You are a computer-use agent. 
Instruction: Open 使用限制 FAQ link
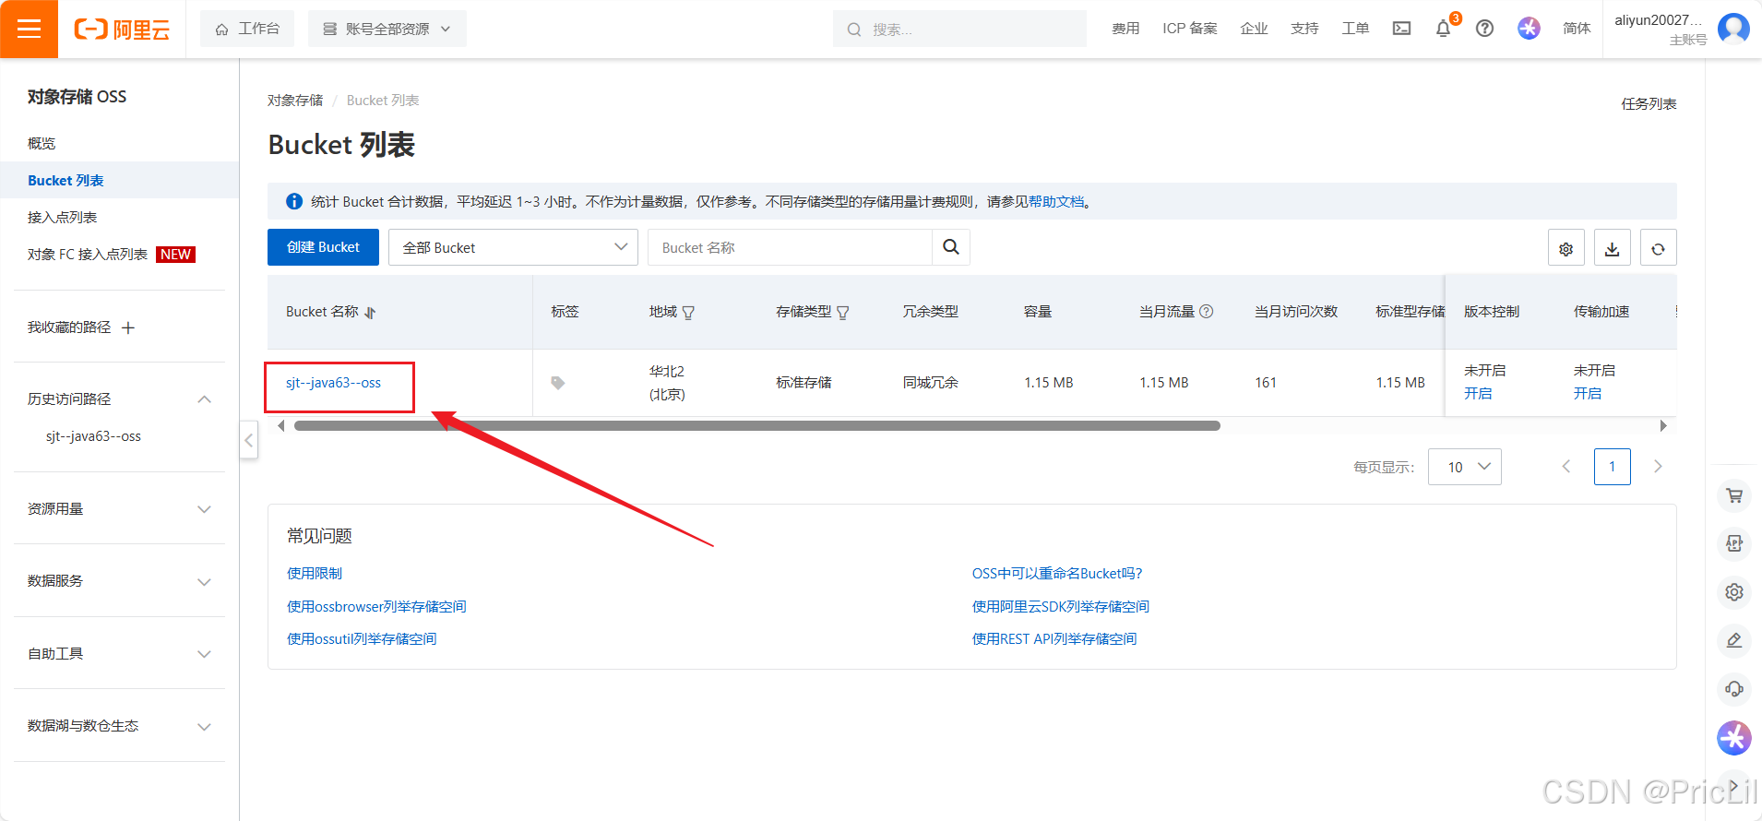coord(315,573)
